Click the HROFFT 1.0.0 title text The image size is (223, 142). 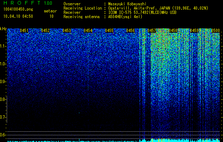(28, 3)
